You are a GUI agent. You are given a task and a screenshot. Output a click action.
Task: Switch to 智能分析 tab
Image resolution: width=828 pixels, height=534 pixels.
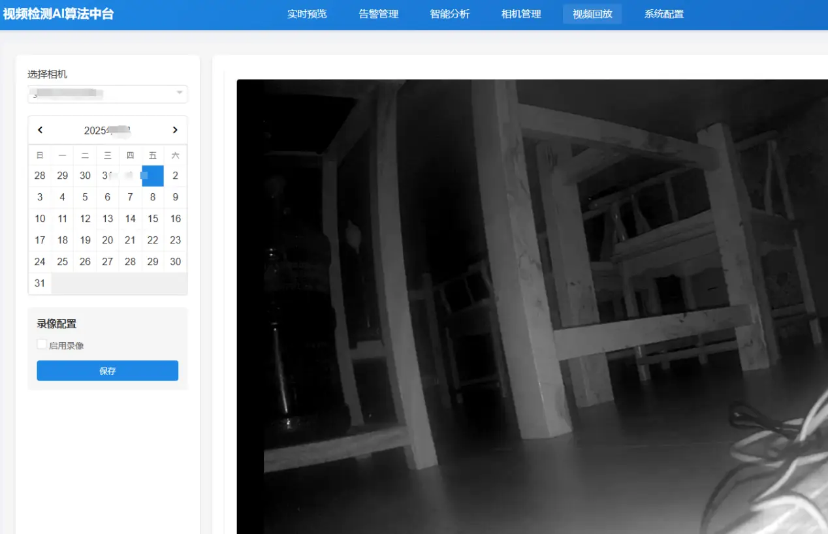[450, 14]
